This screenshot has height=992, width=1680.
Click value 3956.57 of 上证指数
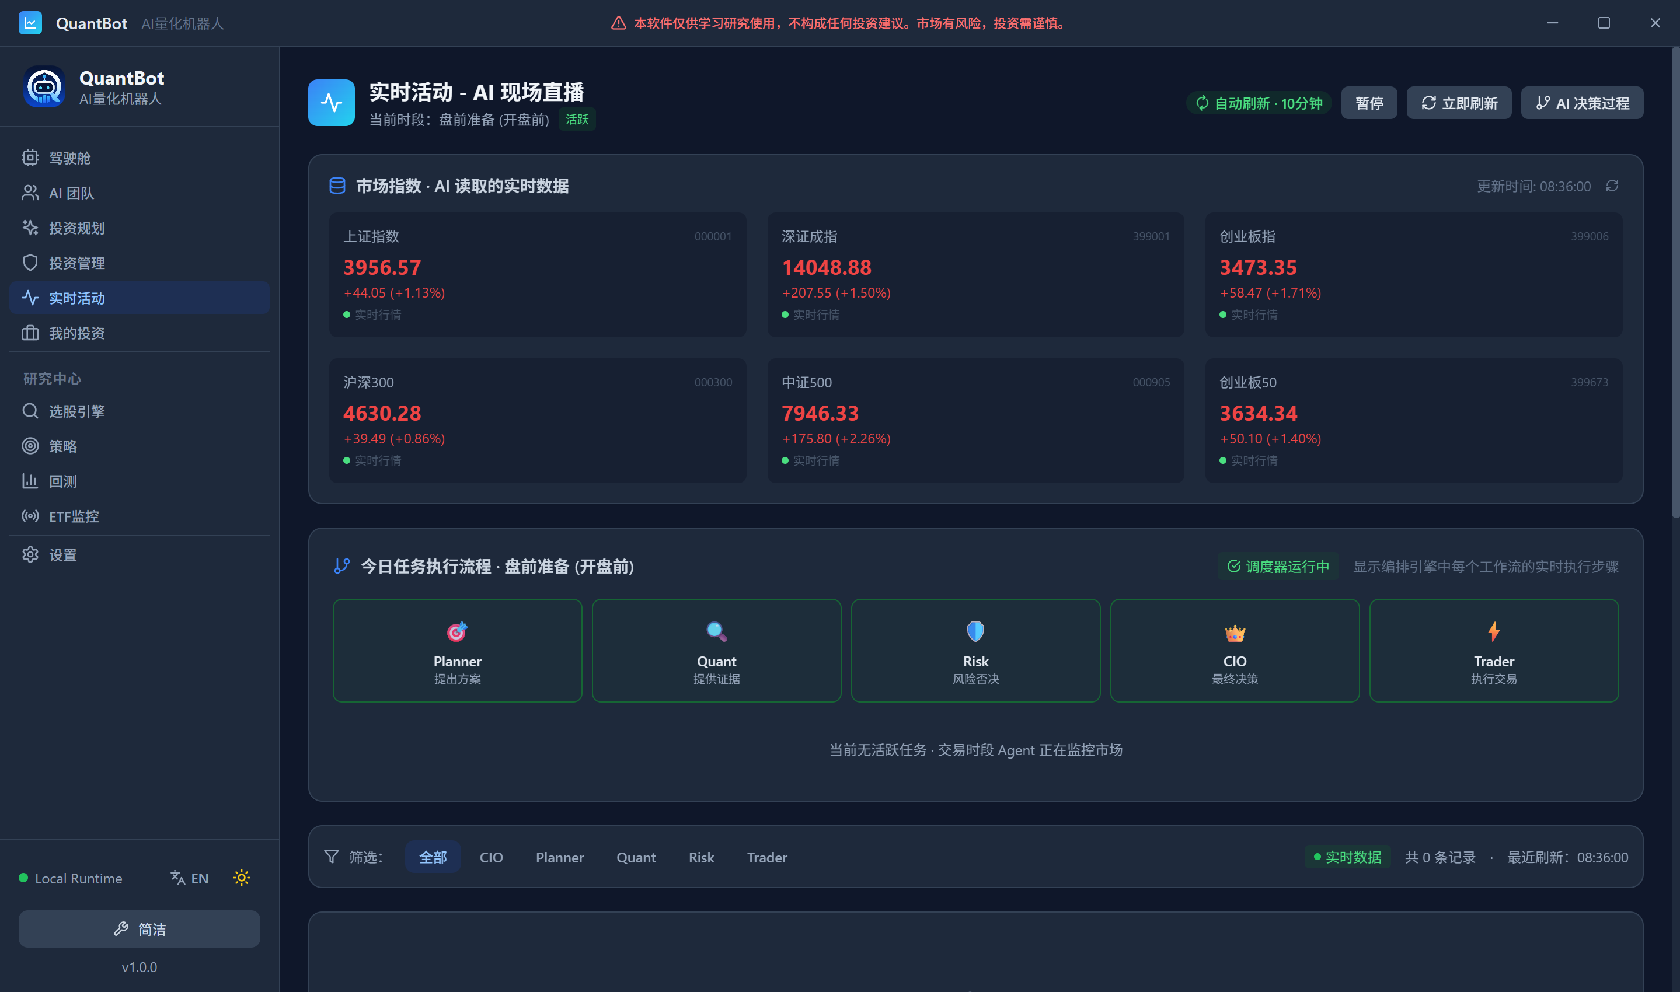pyautogui.click(x=382, y=267)
